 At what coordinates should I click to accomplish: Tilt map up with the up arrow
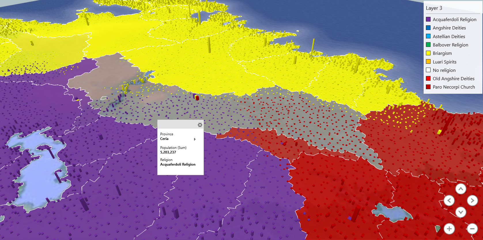[461, 189]
